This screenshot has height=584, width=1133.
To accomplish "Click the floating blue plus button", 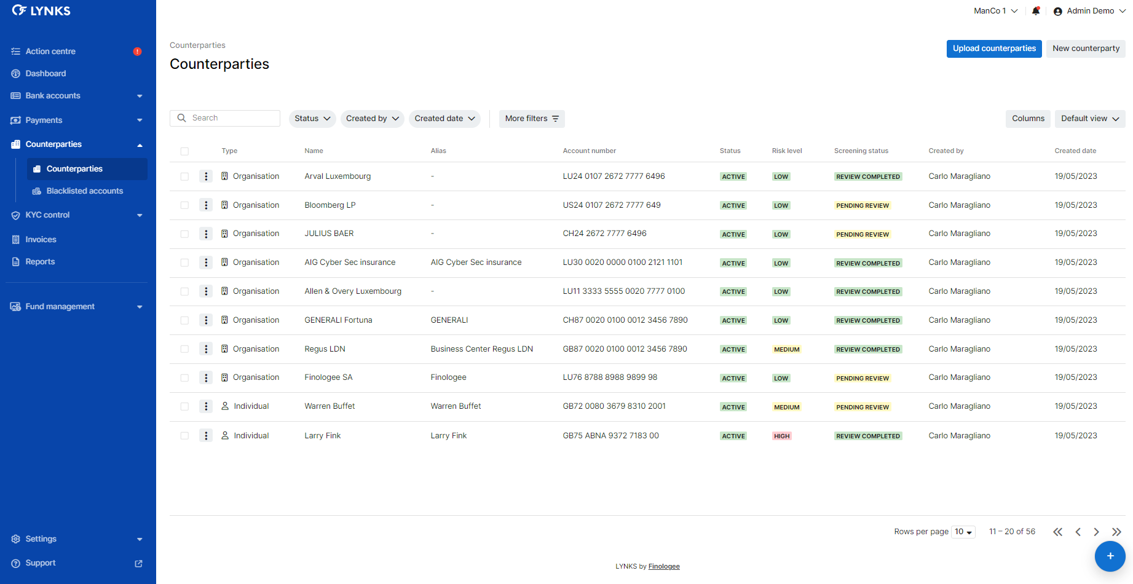I will point(1110,556).
